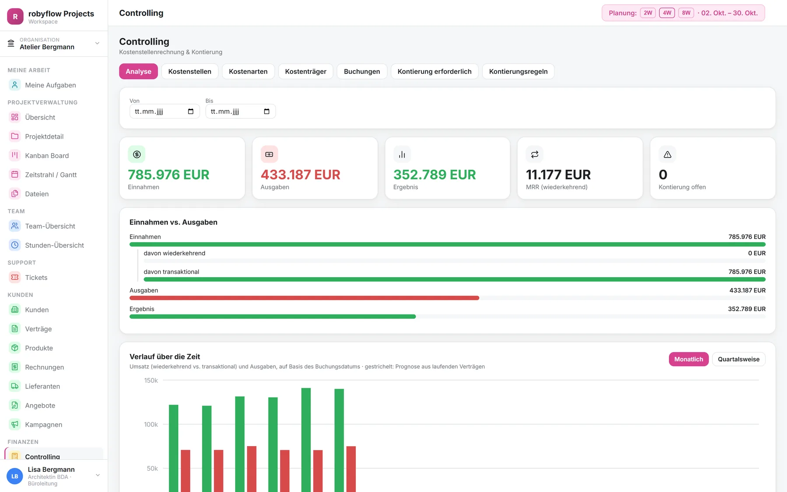Click the Rechnungen invoice icon

click(15, 367)
